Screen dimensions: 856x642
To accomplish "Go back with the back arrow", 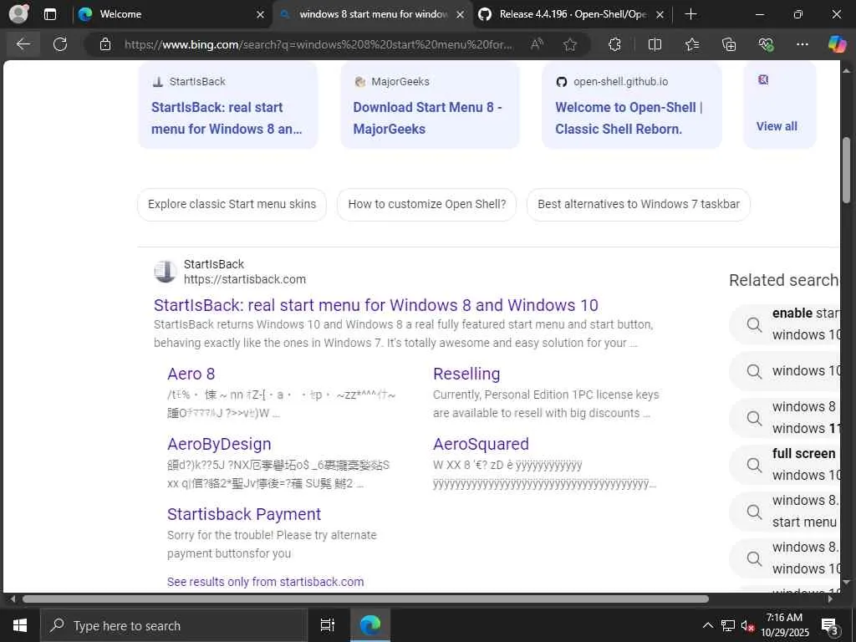I will point(23,44).
